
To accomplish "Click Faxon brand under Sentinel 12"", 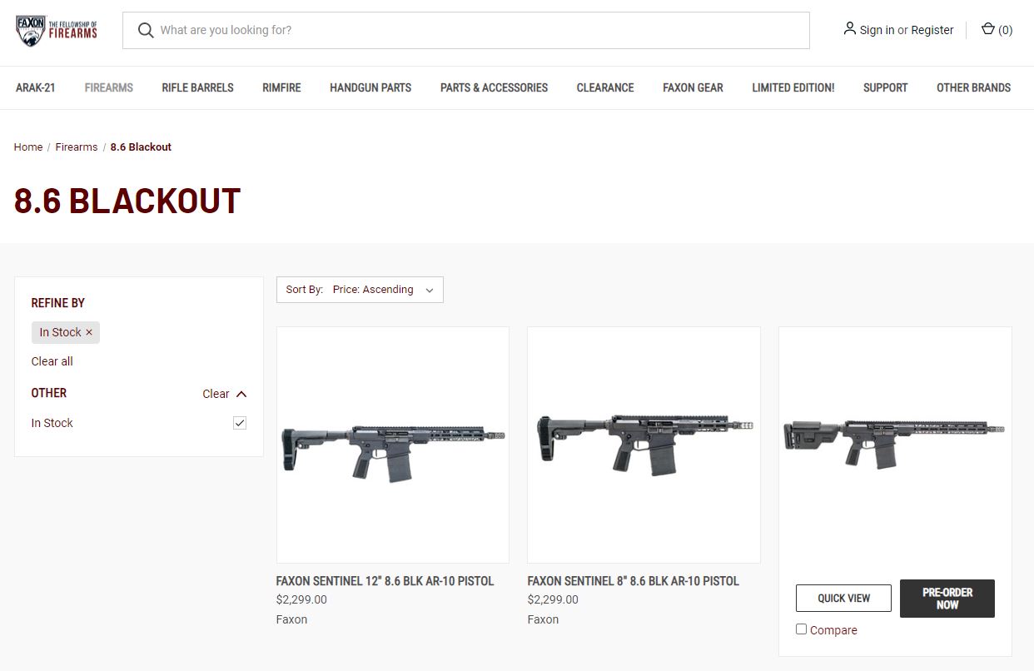I will coord(291,619).
